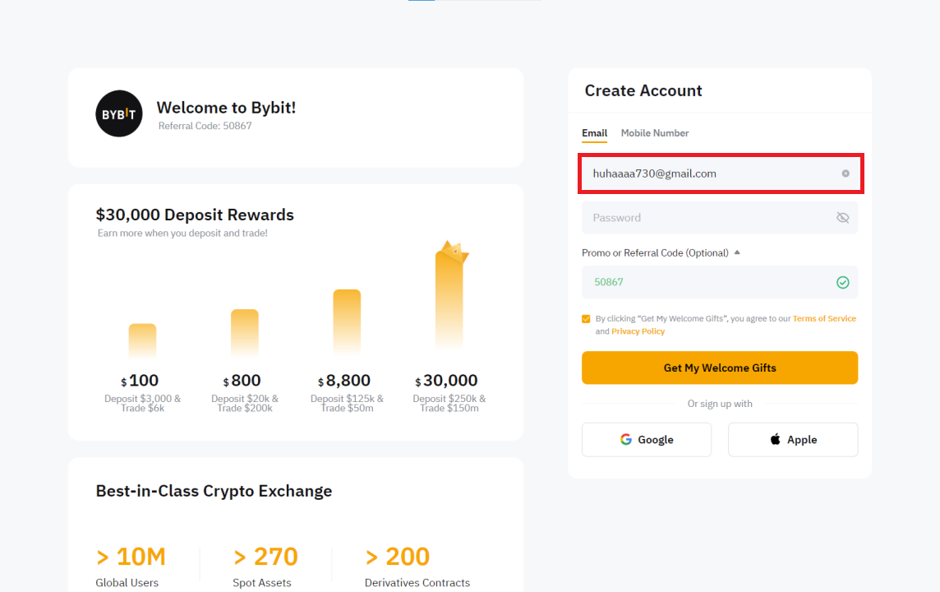Sign up with Google

coord(646,440)
